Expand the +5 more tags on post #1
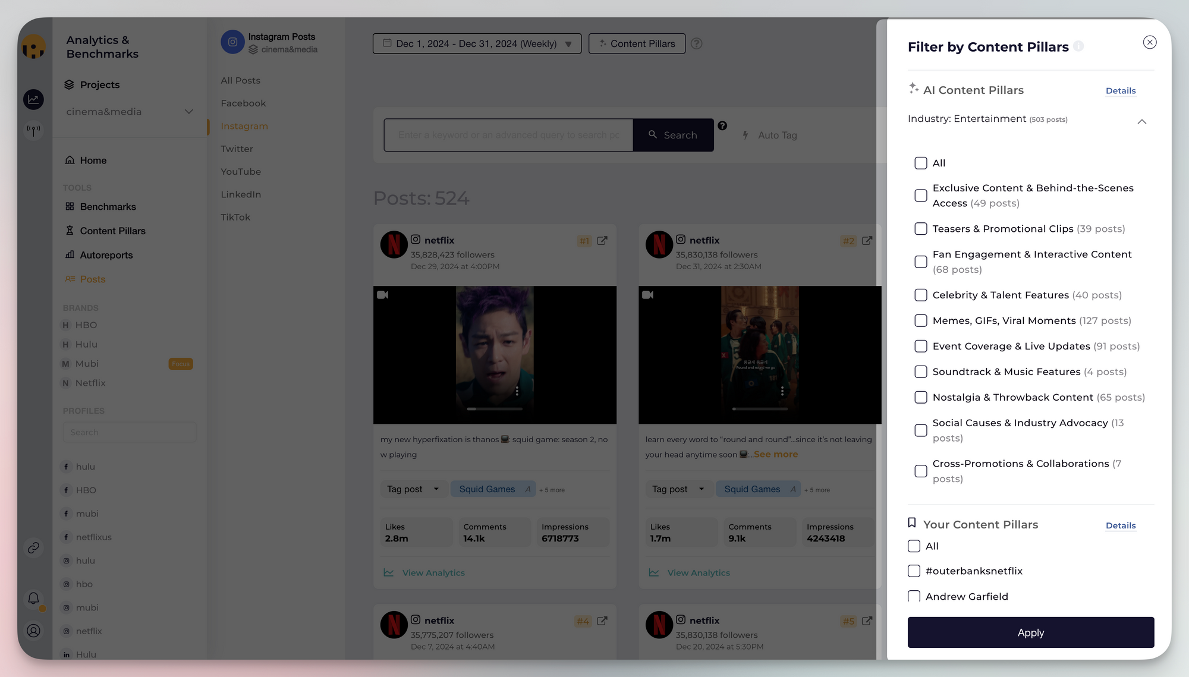 pyautogui.click(x=552, y=490)
